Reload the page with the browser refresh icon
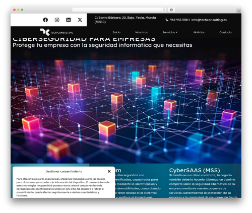The image size is (252, 213). click(x=164, y=10)
